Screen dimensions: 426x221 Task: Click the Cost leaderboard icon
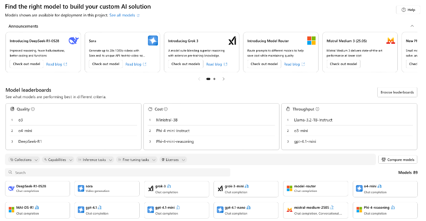[x=150, y=109]
